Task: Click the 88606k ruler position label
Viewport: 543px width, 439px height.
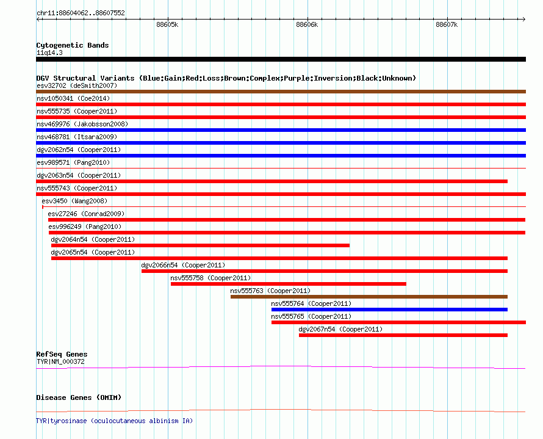Action: pyautogui.click(x=307, y=24)
